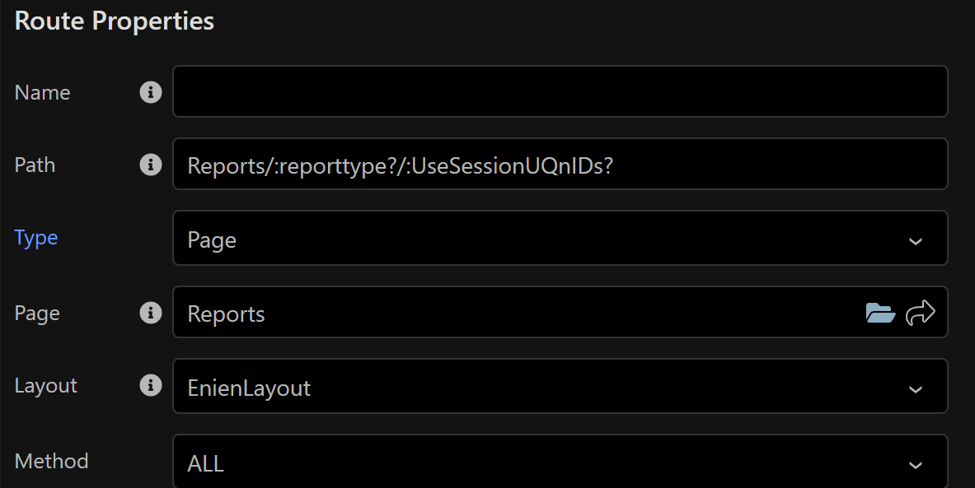Browse pages with the folder icon
The width and height of the screenshot is (975, 488).
pyautogui.click(x=880, y=313)
